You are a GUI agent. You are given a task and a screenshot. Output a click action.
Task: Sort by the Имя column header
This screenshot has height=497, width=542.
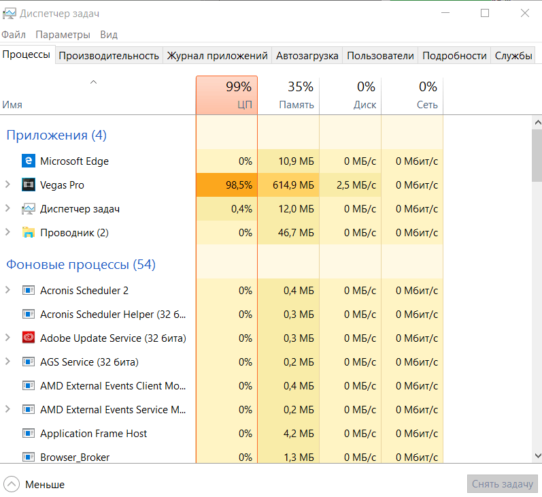click(98, 95)
